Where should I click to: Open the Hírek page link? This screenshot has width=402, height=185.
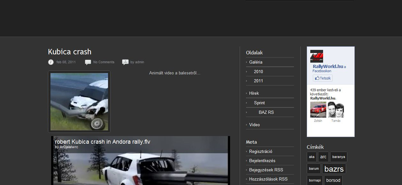coord(254,93)
